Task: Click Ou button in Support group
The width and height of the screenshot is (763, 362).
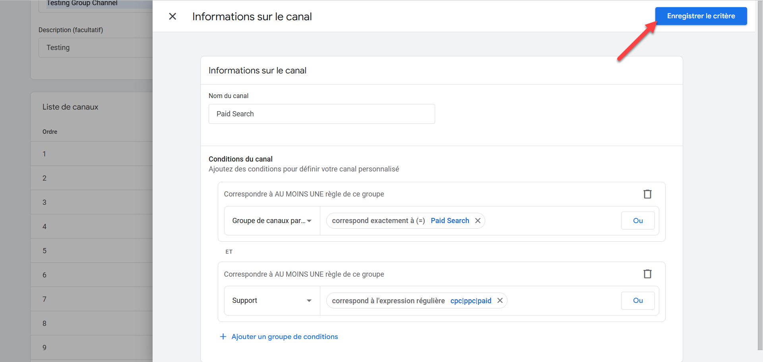Action: pos(637,300)
